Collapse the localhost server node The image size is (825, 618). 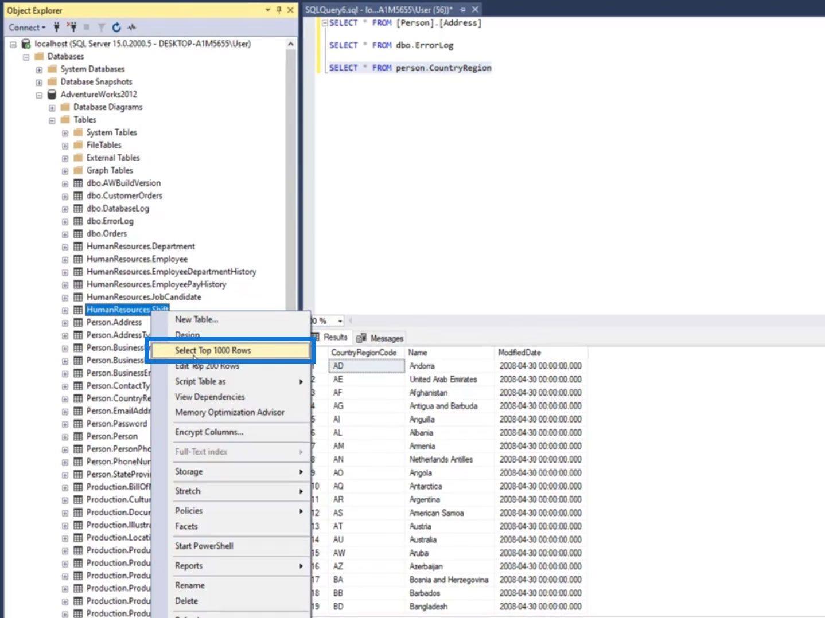(x=13, y=44)
